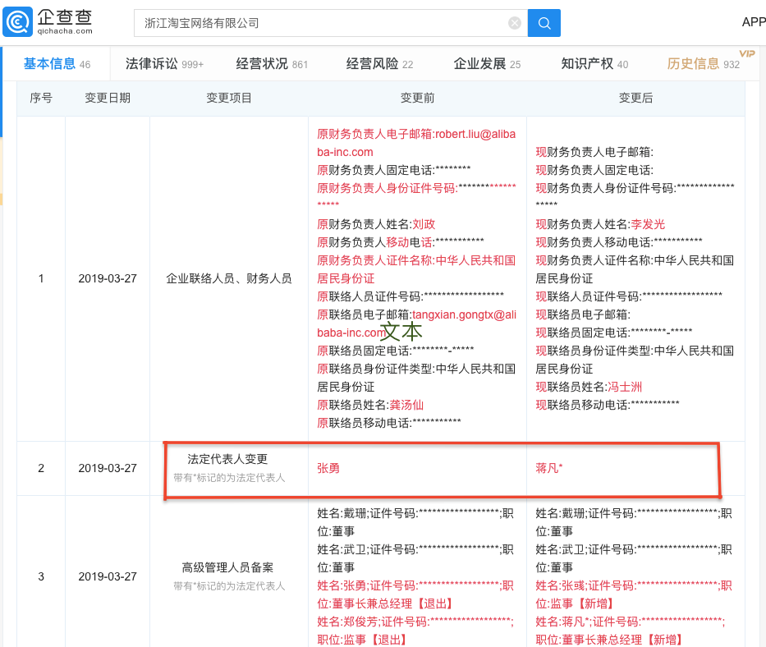Switch to the 法律诉讼 tab
The width and height of the screenshot is (766, 647).
coord(152,64)
